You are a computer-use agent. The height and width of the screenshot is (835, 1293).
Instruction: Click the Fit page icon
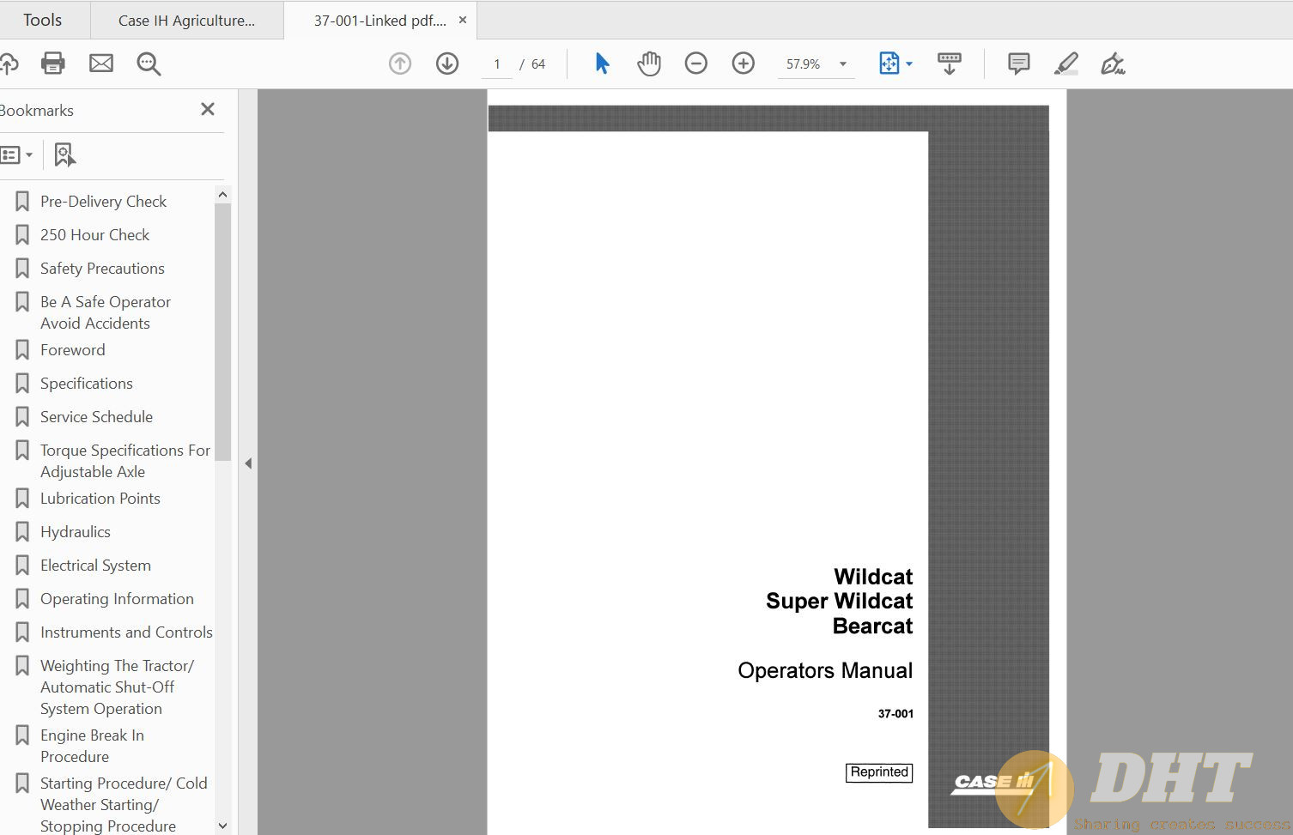click(889, 64)
